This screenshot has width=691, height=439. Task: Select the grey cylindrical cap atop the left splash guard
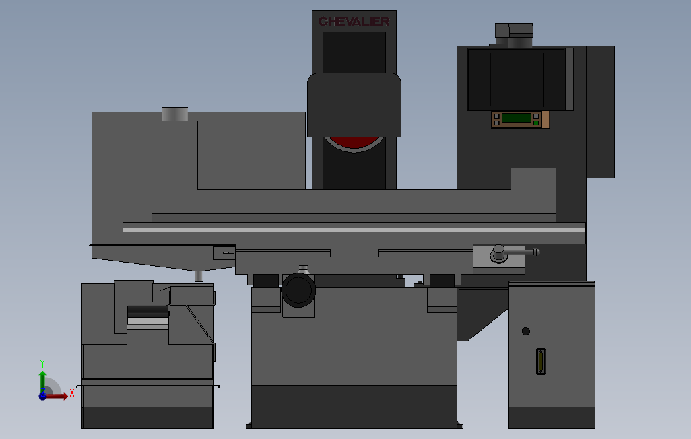click(174, 114)
